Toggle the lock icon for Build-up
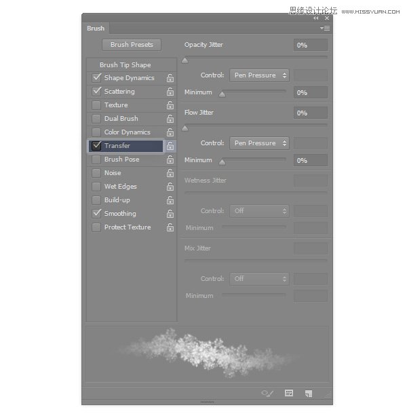This screenshot has height=416, width=407. pos(170,200)
